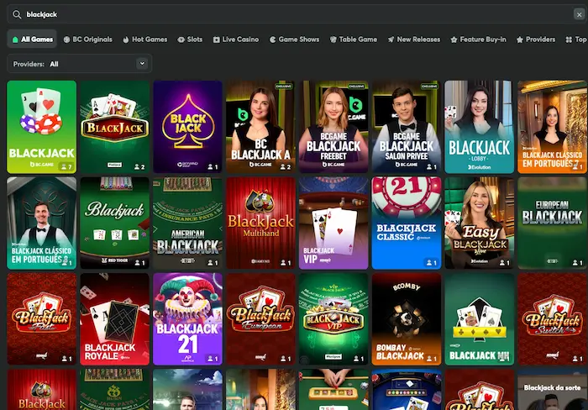
Task: Open BlackJack Switch game tile
Action: coord(553,319)
